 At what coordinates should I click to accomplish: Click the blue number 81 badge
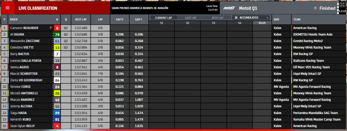[x=57, y=119]
